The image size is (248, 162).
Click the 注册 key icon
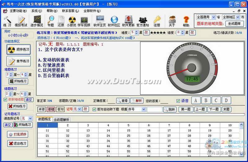pyautogui.click(x=157, y=20)
